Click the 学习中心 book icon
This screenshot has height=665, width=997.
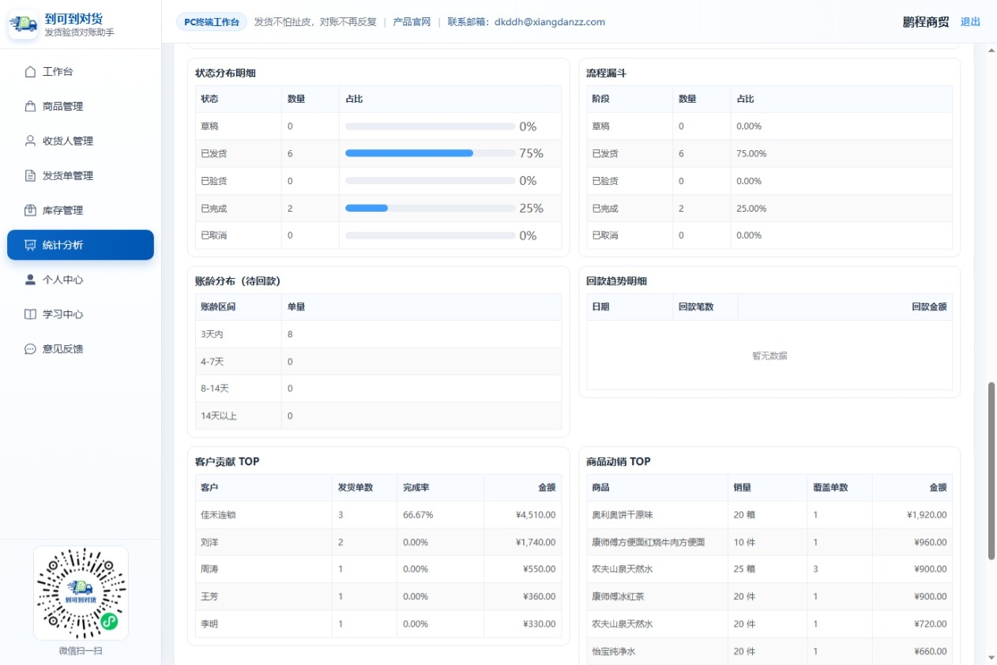pyautogui.click(x=30, y=314)
